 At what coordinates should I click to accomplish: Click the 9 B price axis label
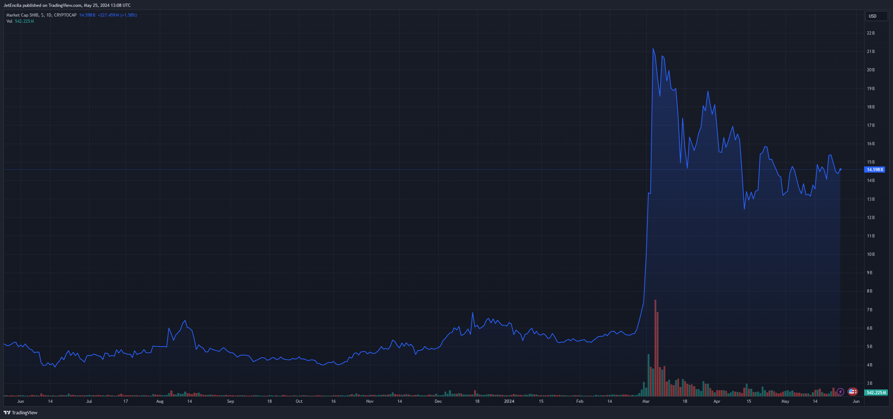tap(870, 273)
